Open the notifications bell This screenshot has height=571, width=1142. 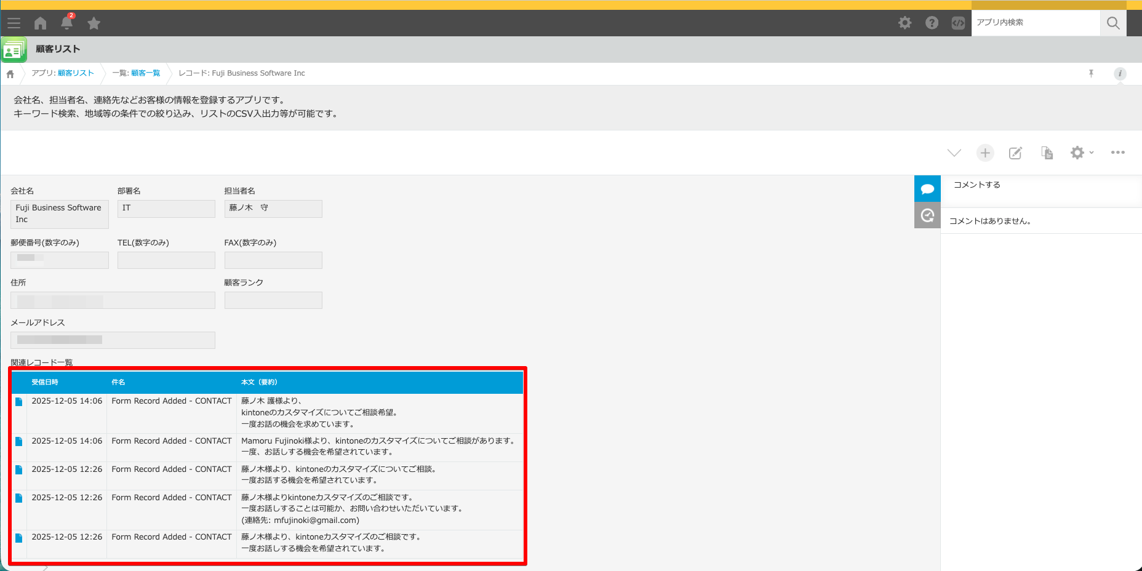66,23
